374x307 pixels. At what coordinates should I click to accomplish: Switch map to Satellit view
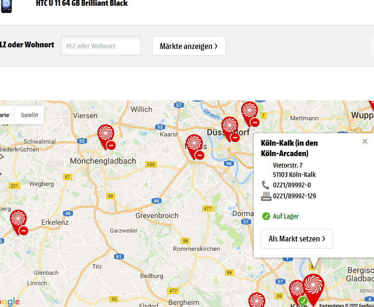click(29, 115)
